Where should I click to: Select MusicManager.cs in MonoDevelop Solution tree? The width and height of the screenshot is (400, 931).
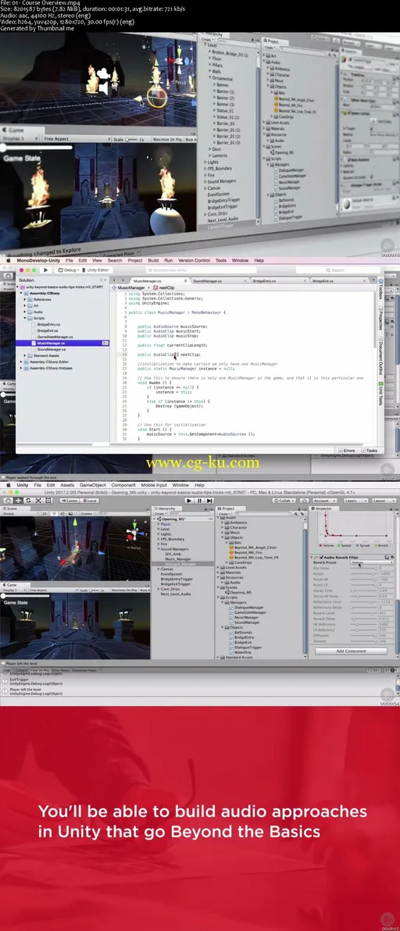[50, 343]
